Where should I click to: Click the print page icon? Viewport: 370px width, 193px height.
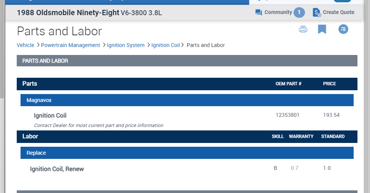[303, 30]
